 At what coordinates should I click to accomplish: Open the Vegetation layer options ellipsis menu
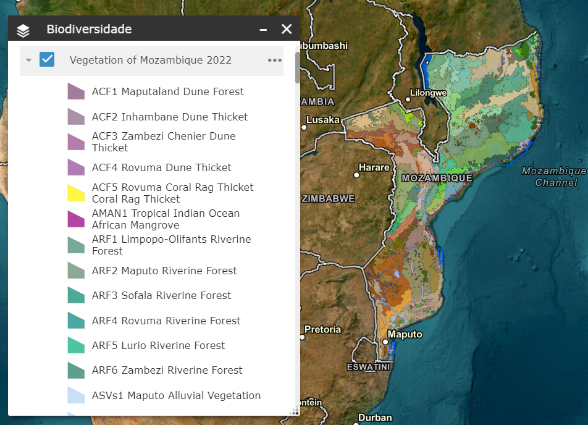coord(274,61)
